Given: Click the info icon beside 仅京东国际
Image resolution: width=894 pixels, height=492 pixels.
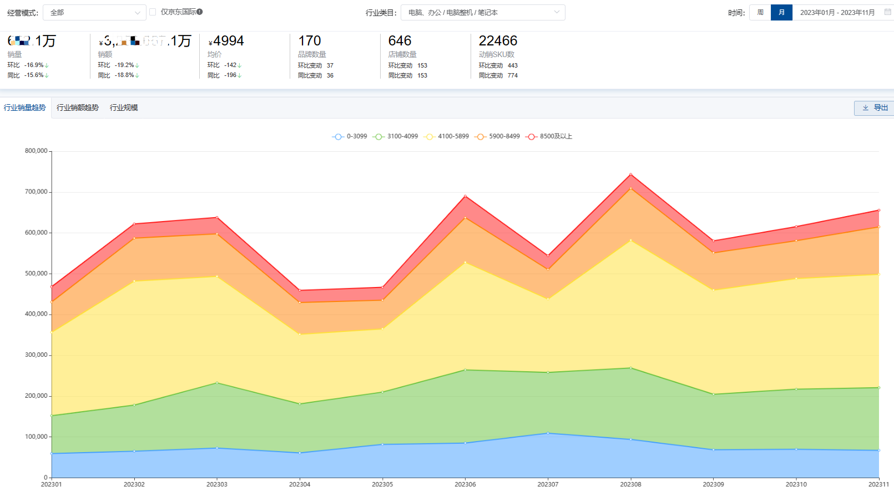Looking at the screenshot, I should tap(200, 12).
